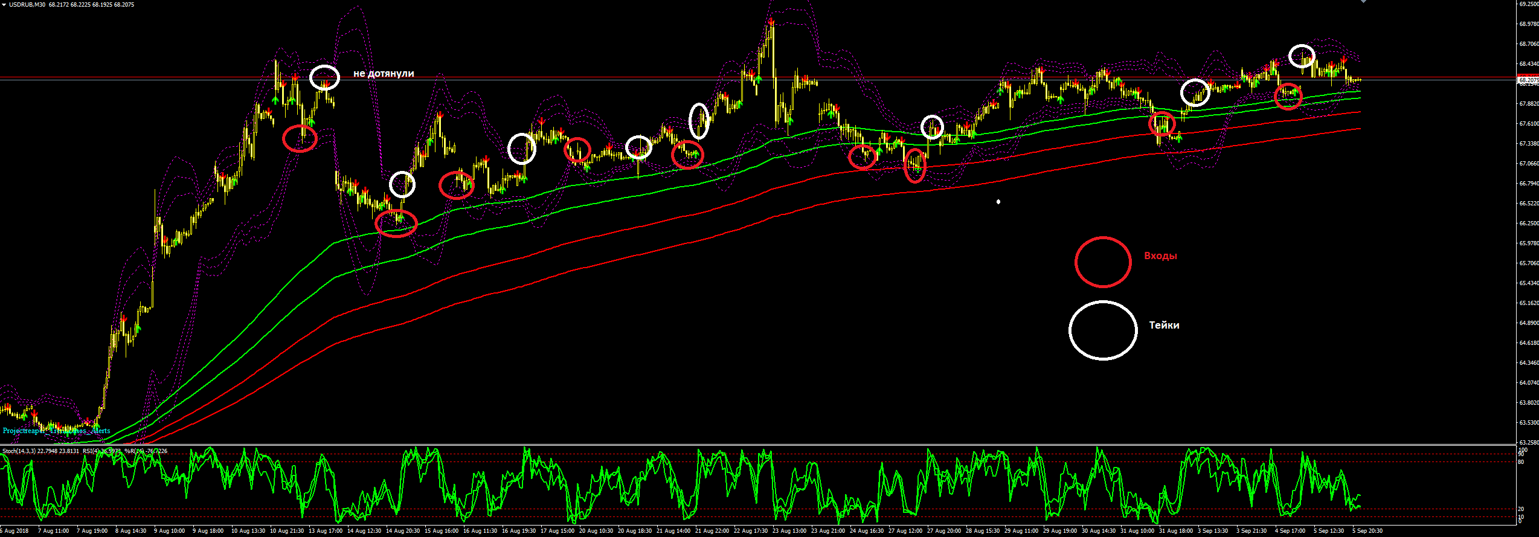The image size is (1539, 537).
Task: Click the 20 level on stochastic scale
Action: pos(1521,509)
